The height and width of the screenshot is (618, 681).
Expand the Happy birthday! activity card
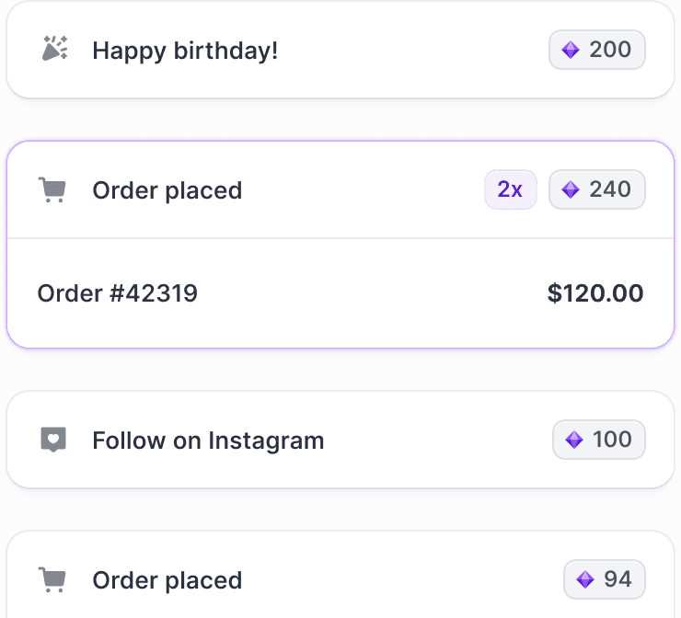pyautogui.click(x=340, y=50)
